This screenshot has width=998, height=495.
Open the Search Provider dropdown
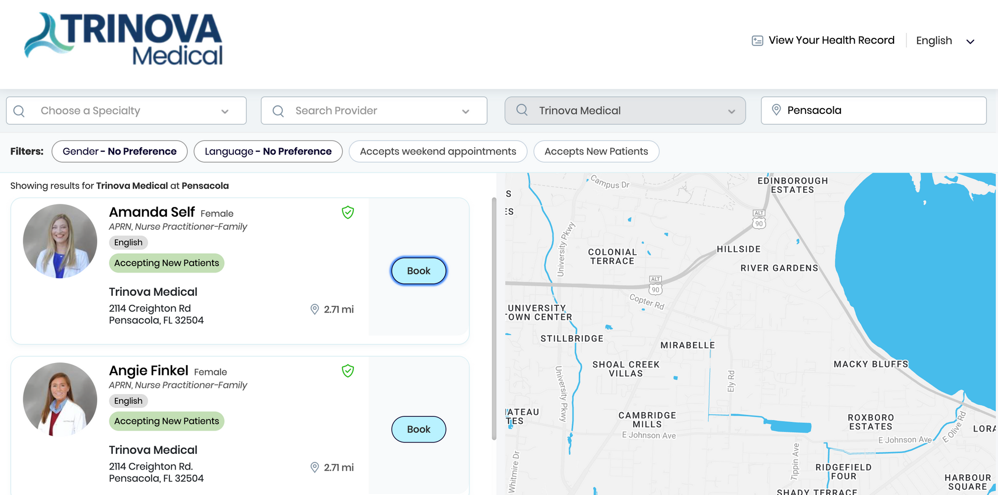pos(465,111)
